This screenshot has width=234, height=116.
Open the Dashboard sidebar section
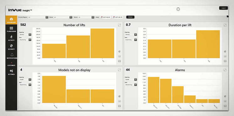11,20
